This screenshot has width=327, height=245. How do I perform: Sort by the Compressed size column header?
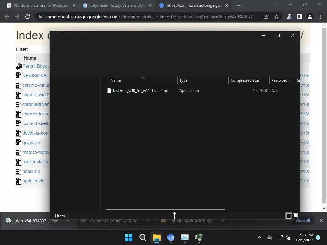pos(244,80)
